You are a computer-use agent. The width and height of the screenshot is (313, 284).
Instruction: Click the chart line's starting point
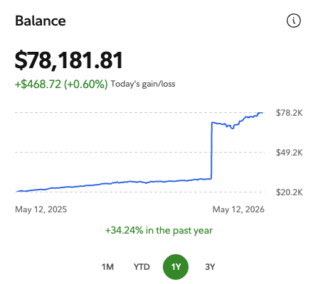17,192
